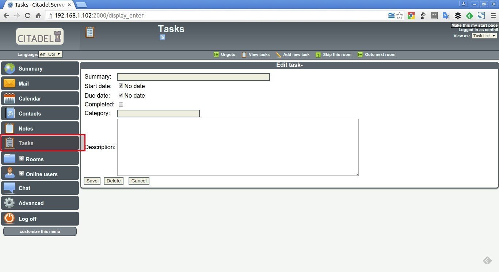This screenshot has width=499, height=272.
Task: Open the View as Task List dropdown
Action: pyautogui.click(x=484, y=36)
